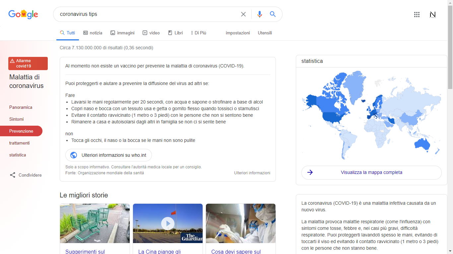453x254 pixels.
Task: Open the Google apps grid
Action: click(417, 14)
